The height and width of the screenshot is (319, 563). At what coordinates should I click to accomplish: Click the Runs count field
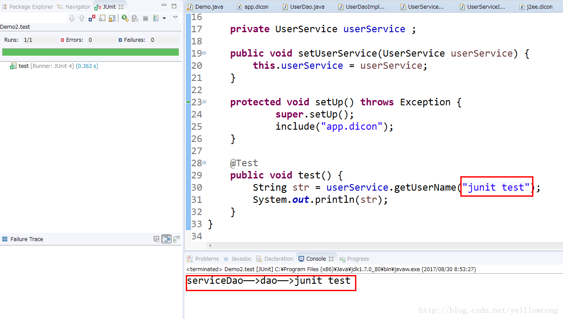pos(40,40)
